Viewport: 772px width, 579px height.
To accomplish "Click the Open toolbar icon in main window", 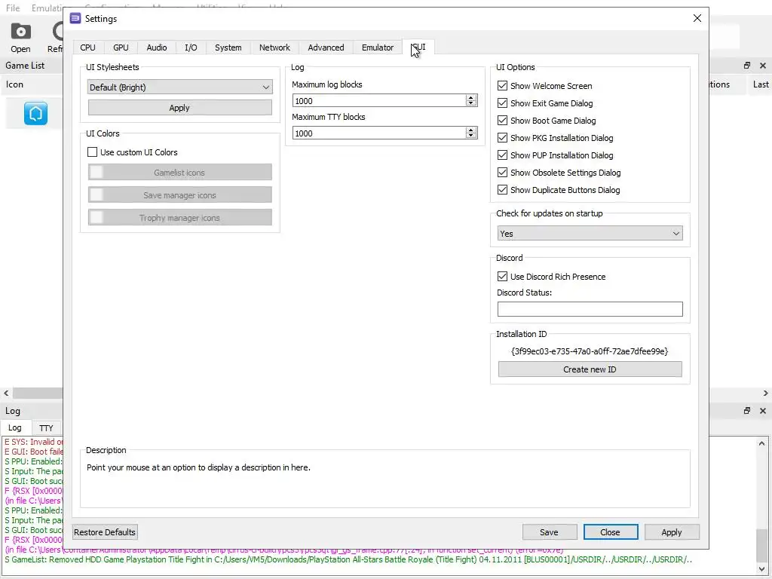I will pos(20,38).
